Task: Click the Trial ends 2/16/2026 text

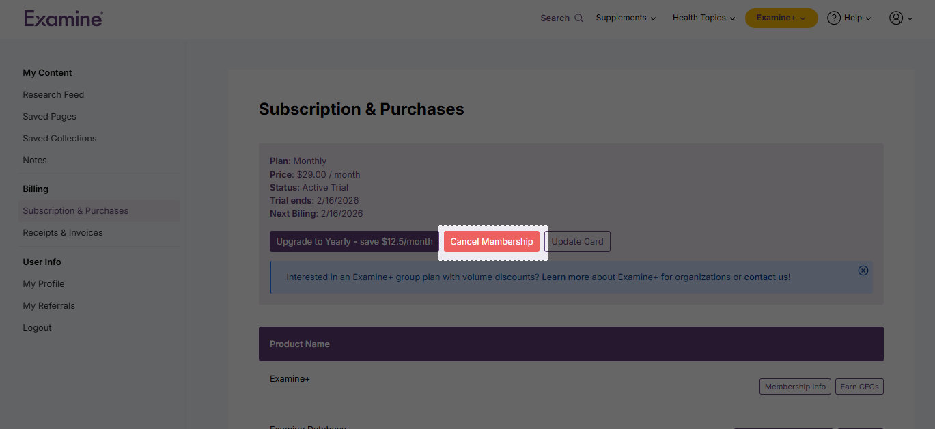Action: [x=314, y=201]
